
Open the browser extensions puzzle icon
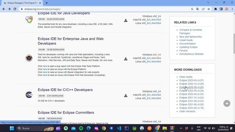[x=216, y=9]
